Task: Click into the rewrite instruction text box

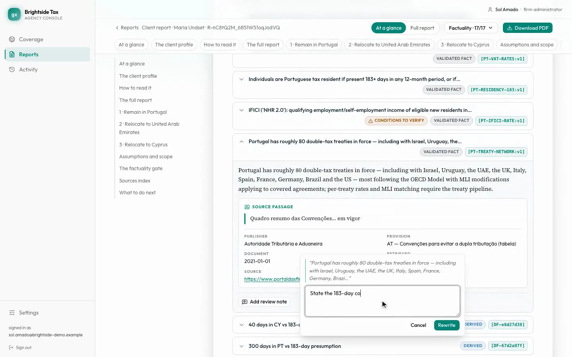Action: 383,301
